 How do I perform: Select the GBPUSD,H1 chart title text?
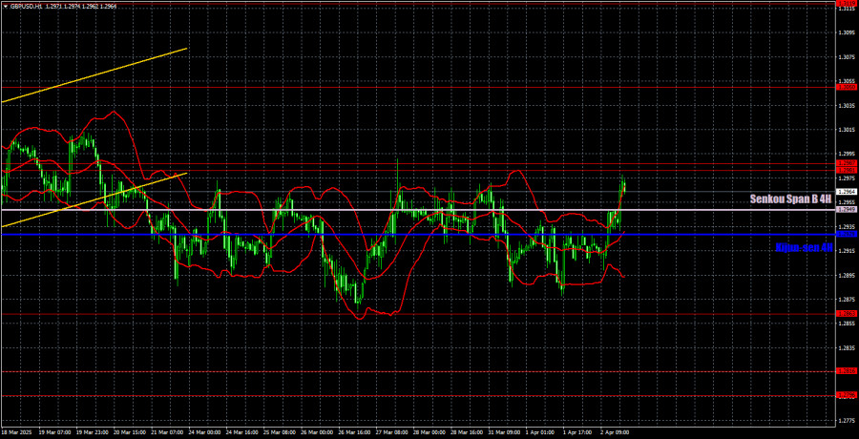[28, 5]
